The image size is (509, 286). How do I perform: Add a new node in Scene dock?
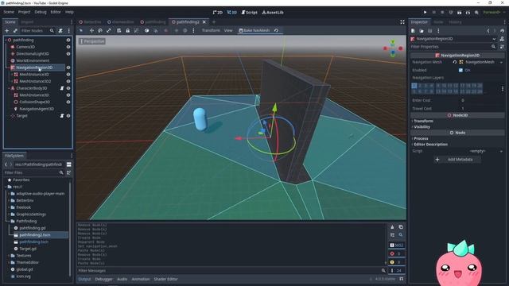[x=7, y=30]
